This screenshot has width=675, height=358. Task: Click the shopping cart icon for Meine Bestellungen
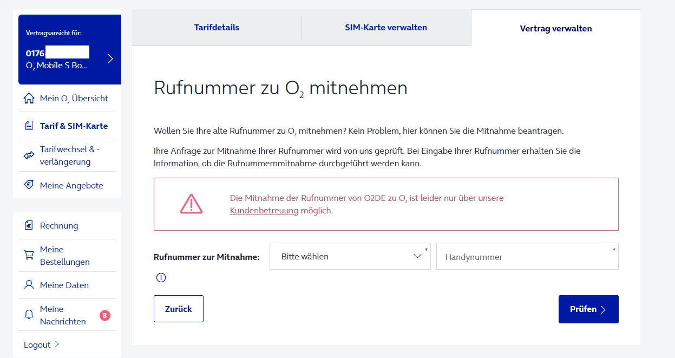[29, 255]
